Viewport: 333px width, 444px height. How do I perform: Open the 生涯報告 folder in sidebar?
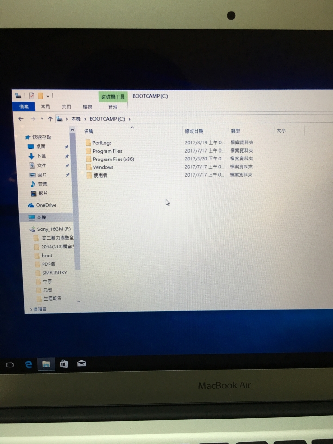(x=52, y=298)
